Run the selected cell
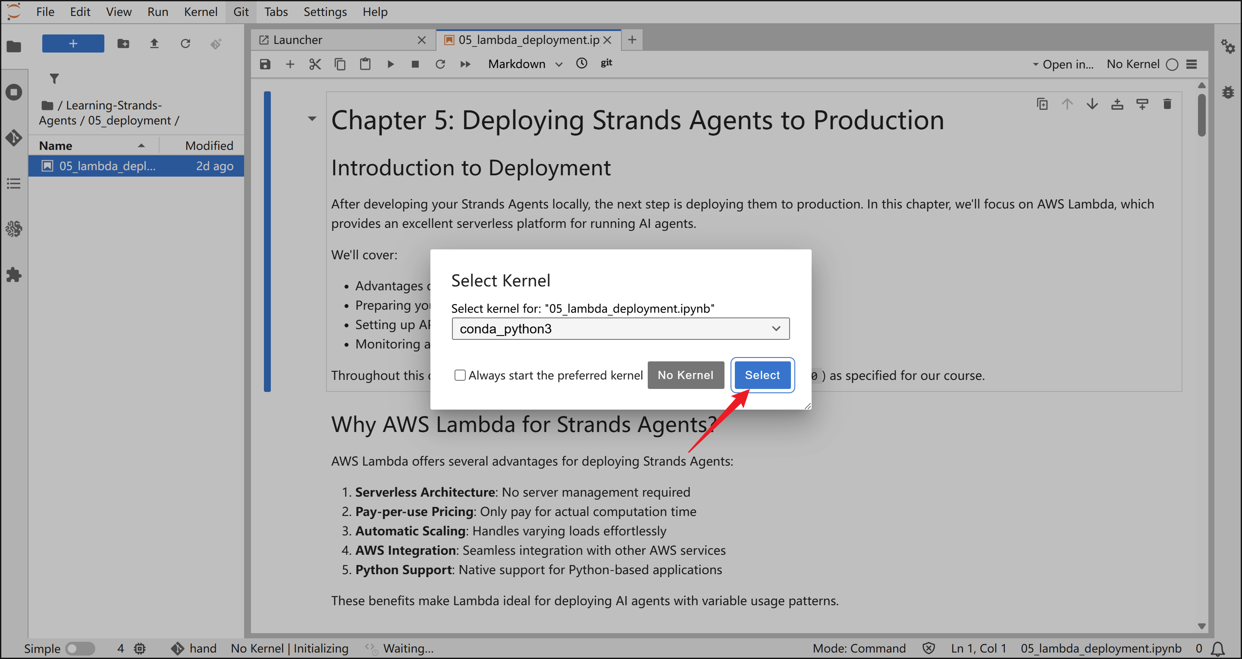The image size is (1242, 659). [x=391, y=64]
